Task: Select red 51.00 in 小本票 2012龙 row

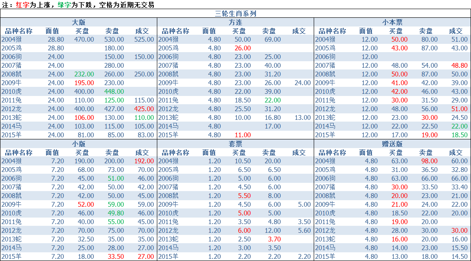Action: pyautogui.click(x=460, y=109)
